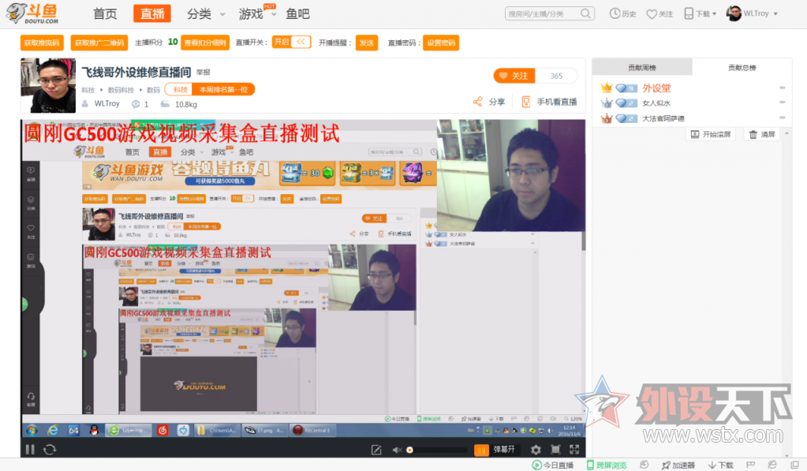The image size is (807, 471).
Task: Open the 首页 home tab
Action: tap(105, 14)
